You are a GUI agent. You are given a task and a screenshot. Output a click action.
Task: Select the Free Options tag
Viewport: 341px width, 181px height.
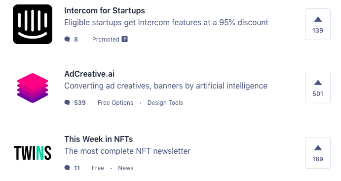click(x=115, y=102)
